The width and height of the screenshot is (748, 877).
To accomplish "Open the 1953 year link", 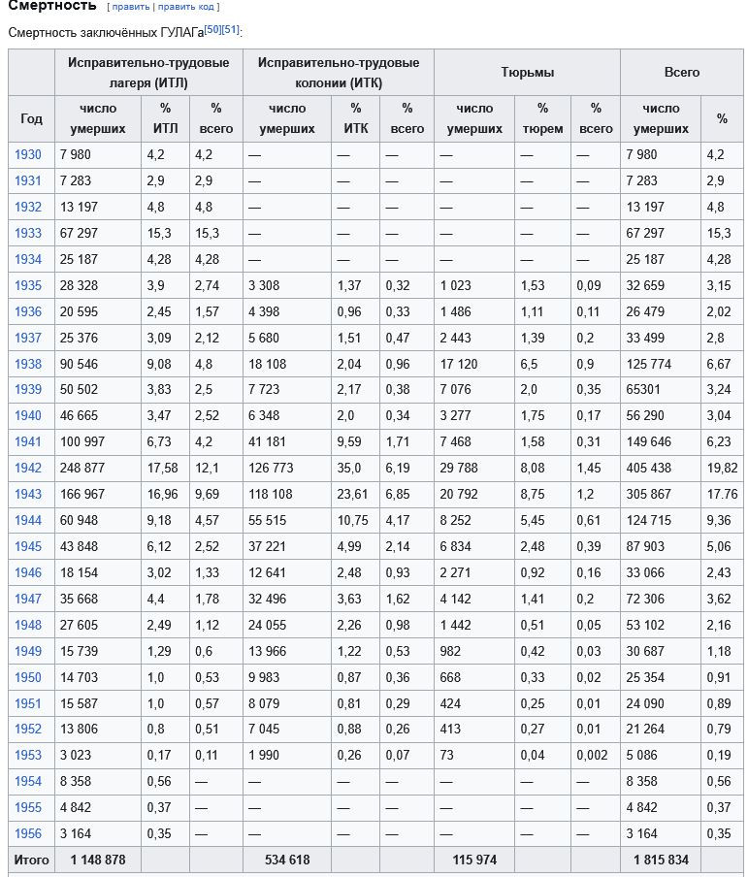I will click(x=28, y=755).
